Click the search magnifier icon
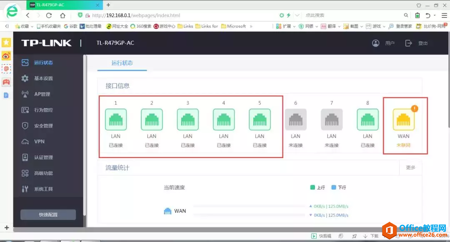This screenshot has height=242, width=450. click(406, 15)
